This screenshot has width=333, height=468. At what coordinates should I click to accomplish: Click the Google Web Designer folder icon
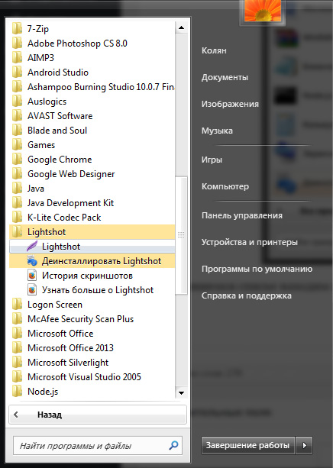17,174
